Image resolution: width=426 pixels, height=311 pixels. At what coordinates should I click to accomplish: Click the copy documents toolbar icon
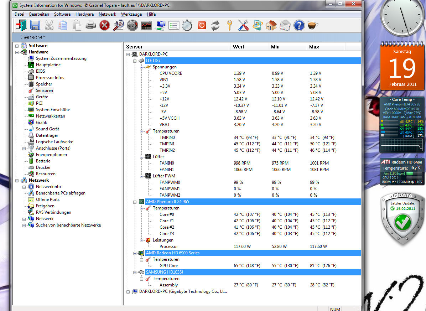(x=63, y=25)
